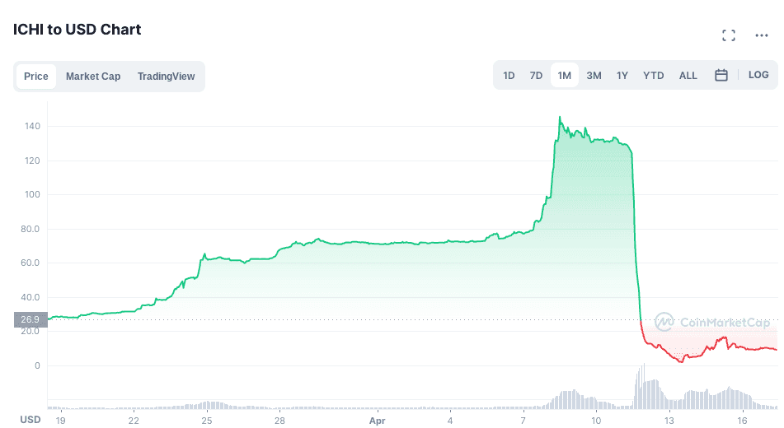Show ALL time price history

point(688,76)
